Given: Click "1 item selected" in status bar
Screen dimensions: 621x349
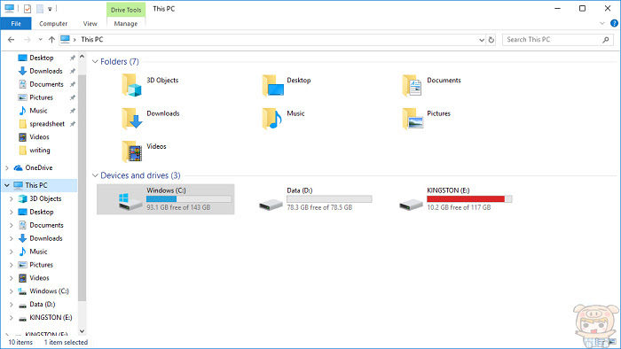Looking at the screenshot, I should pos(66,342).
